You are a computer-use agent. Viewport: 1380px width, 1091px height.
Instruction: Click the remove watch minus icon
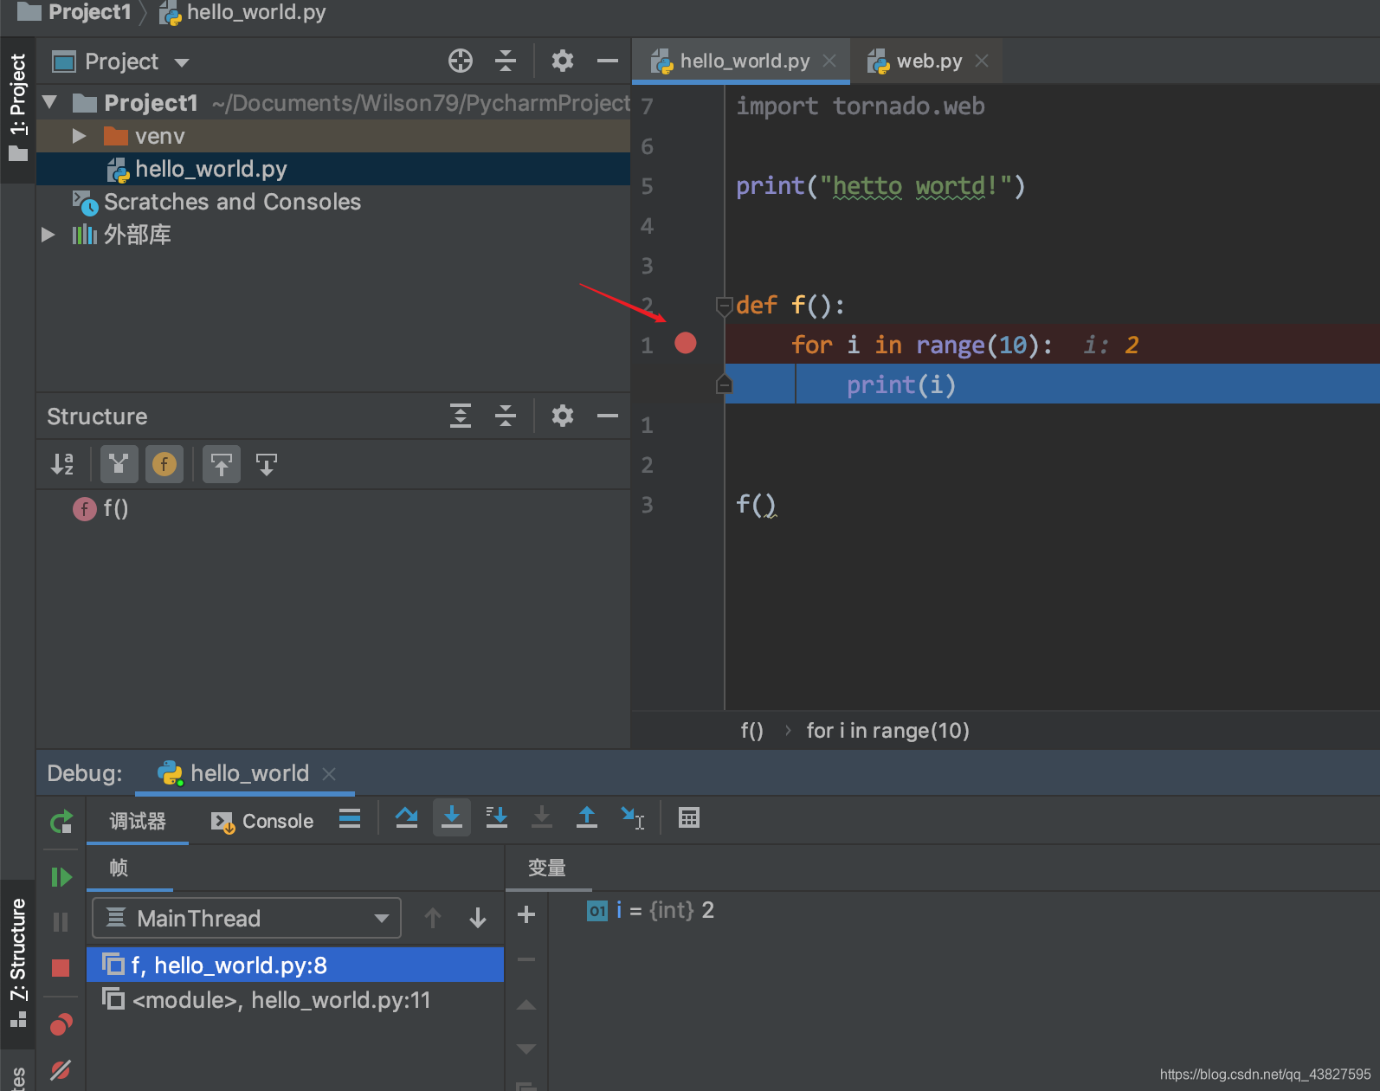(x=526, y=959)
